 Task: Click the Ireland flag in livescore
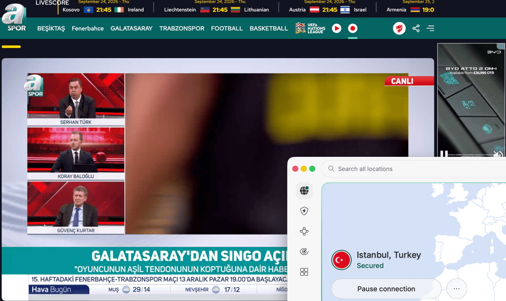(119, 10)
